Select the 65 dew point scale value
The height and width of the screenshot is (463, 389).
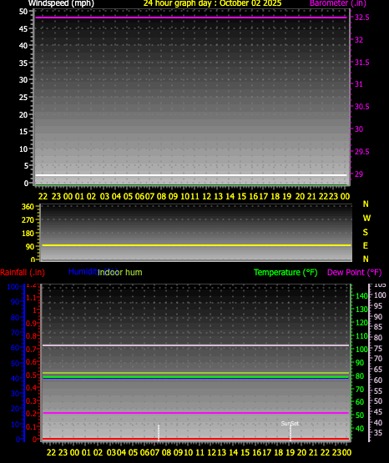coord(378,370)
